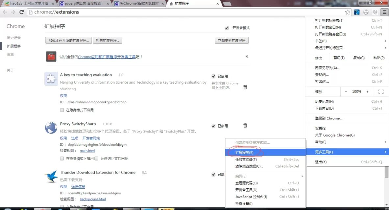Click Thunder Download hummingbird icon
The height and width of the screenshot is (210, 389).
click(x=51, y=176)
